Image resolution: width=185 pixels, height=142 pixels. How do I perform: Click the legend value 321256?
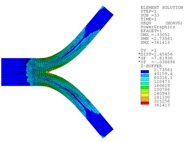point(162,101)
